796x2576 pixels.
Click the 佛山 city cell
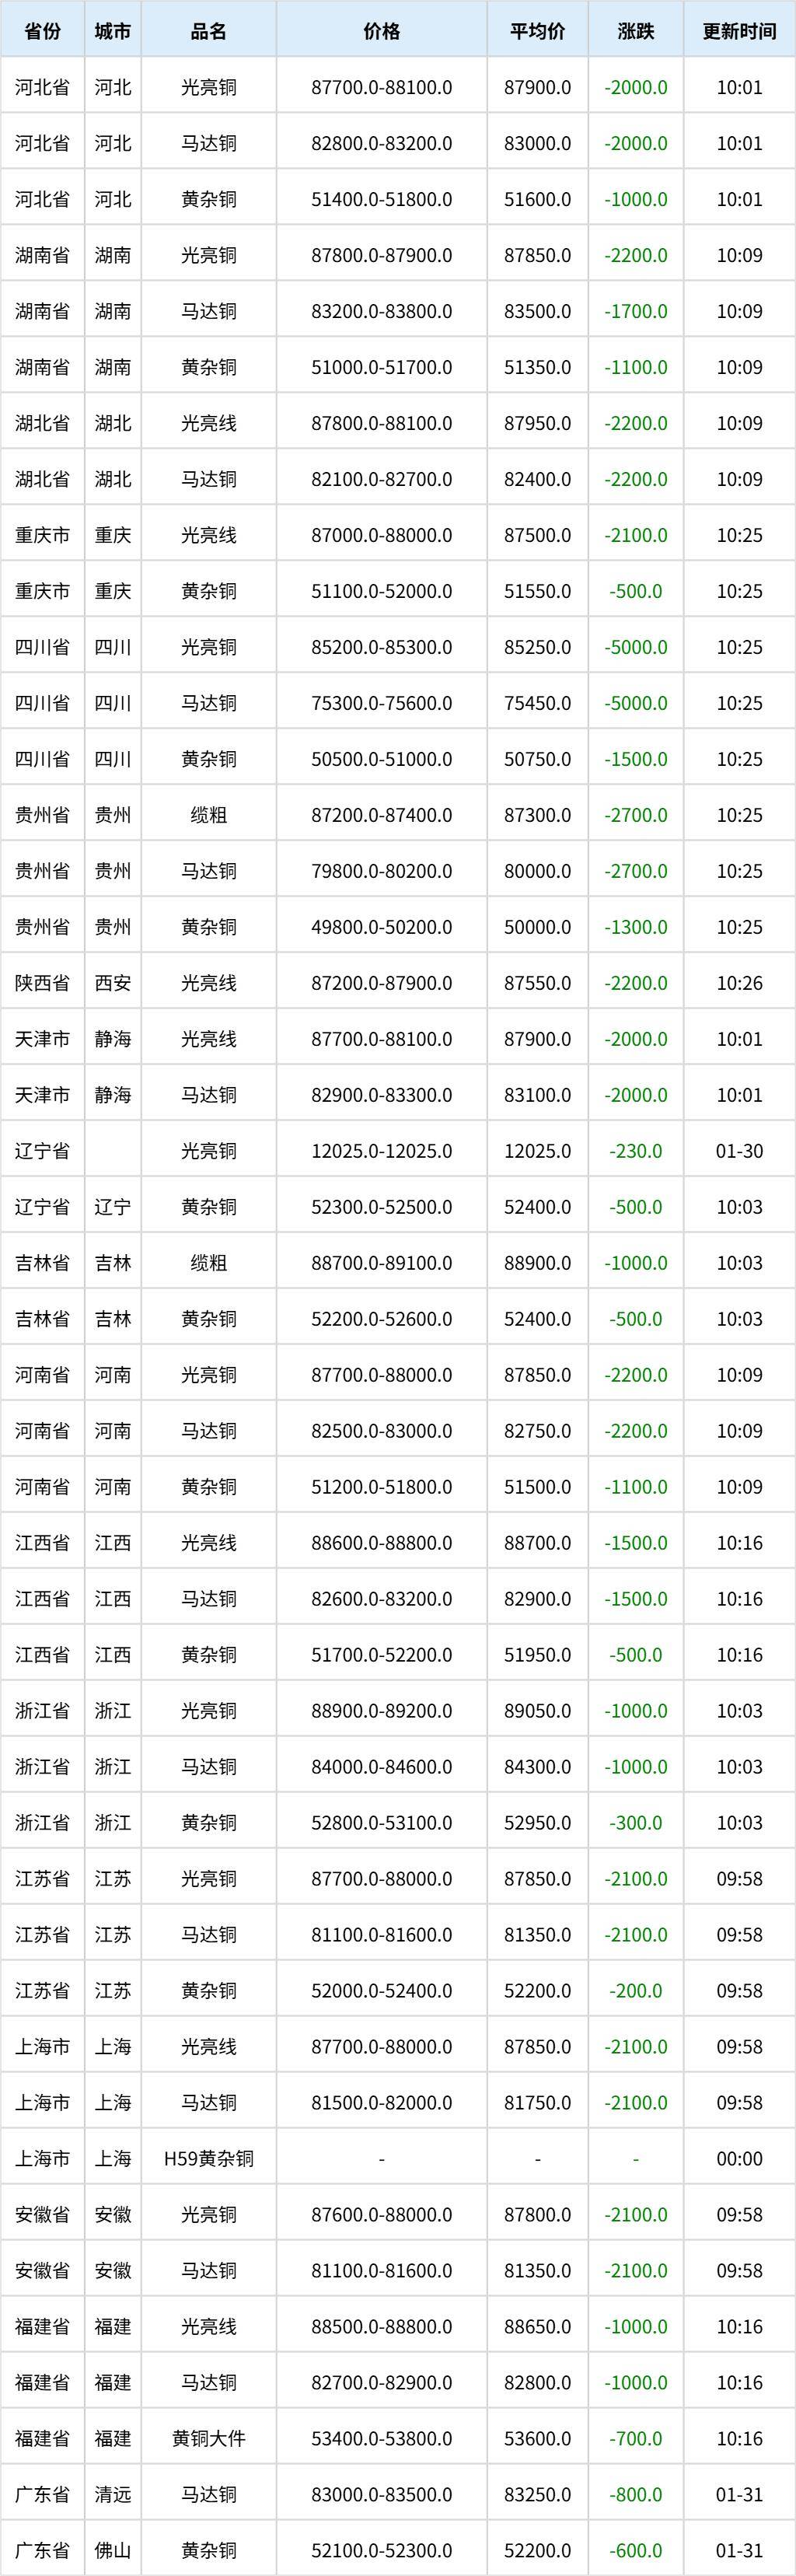click(x=112, y=2551)
